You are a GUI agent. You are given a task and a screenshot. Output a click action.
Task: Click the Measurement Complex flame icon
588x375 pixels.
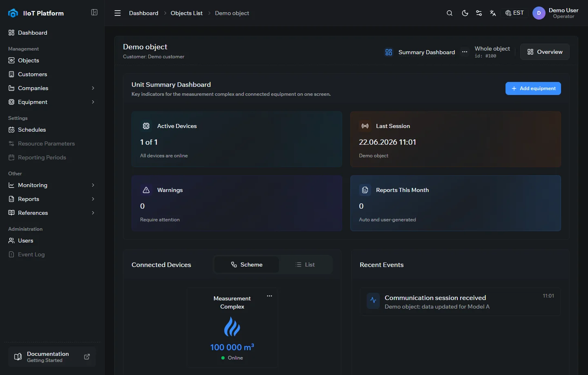click(x=232, y=327)
